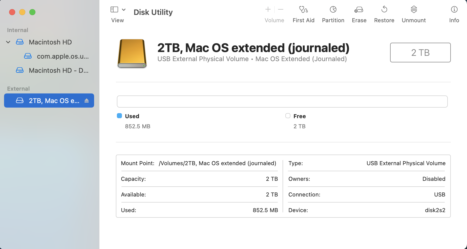Show Info for the selected disk
Screen dimensions: 467x249
(454, 10)
